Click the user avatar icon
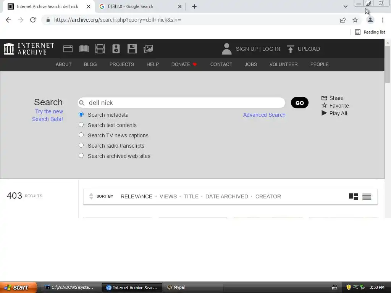 pyautogui.click(x=226, y=49)
